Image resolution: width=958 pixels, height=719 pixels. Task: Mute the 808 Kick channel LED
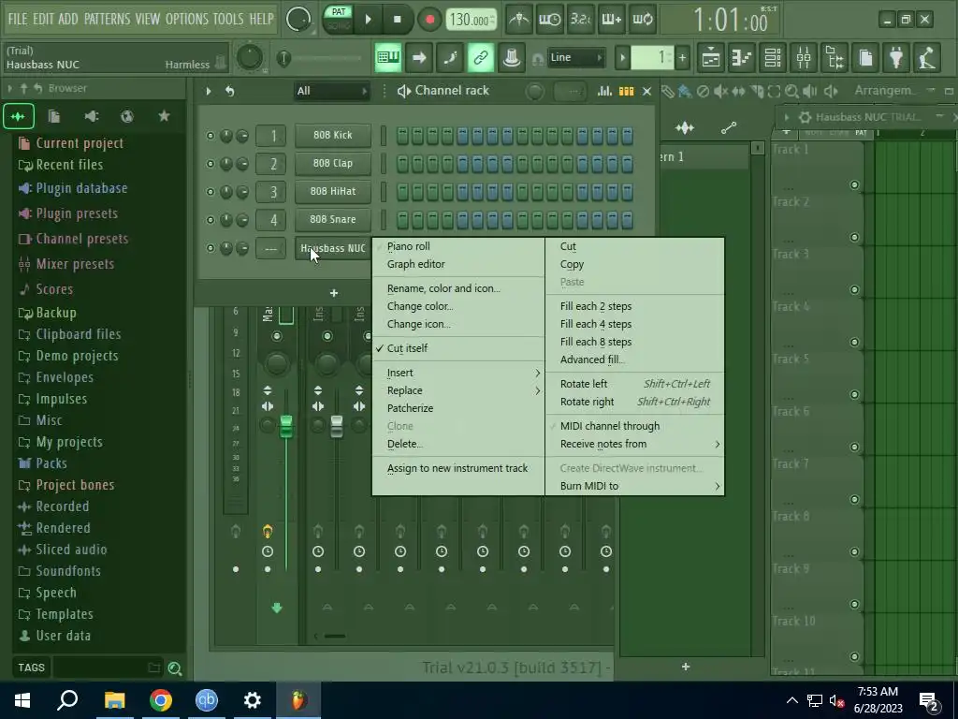(210, 136)
